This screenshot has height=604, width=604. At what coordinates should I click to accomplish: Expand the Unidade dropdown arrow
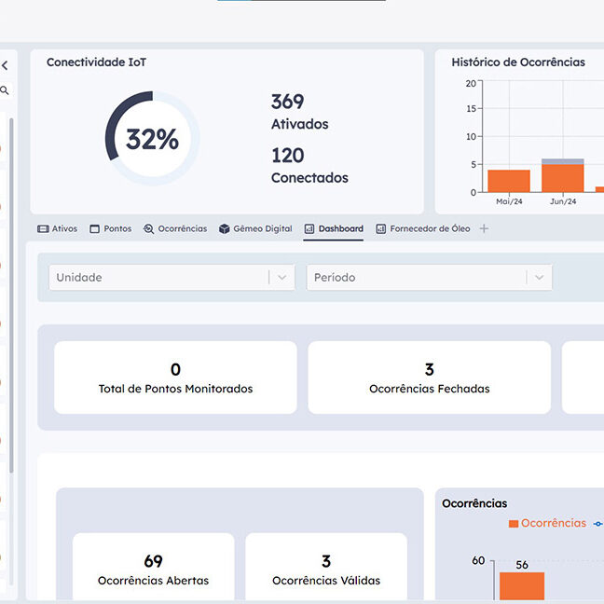tap(282, 277)
